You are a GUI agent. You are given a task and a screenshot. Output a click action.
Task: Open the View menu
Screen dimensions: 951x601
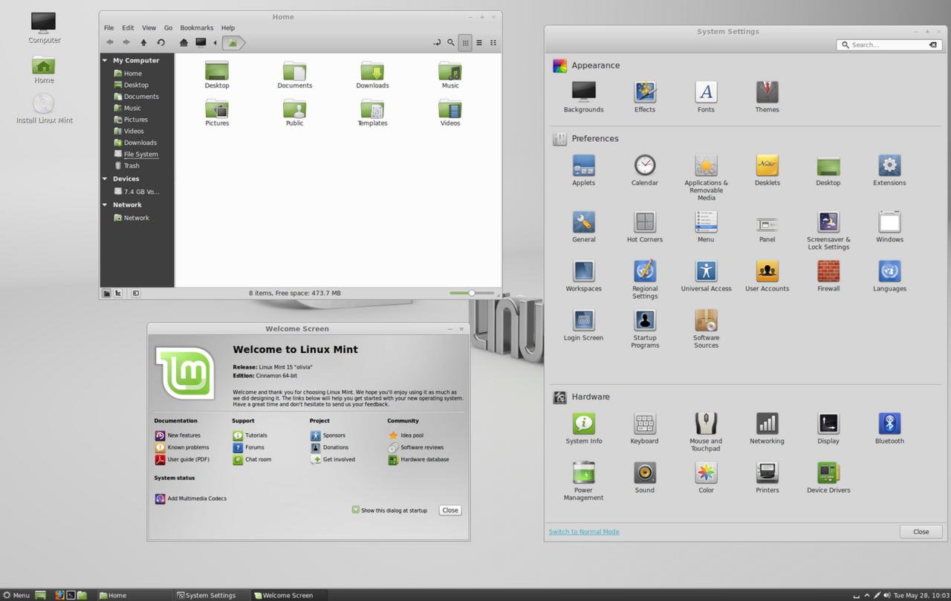coord(149,27)
